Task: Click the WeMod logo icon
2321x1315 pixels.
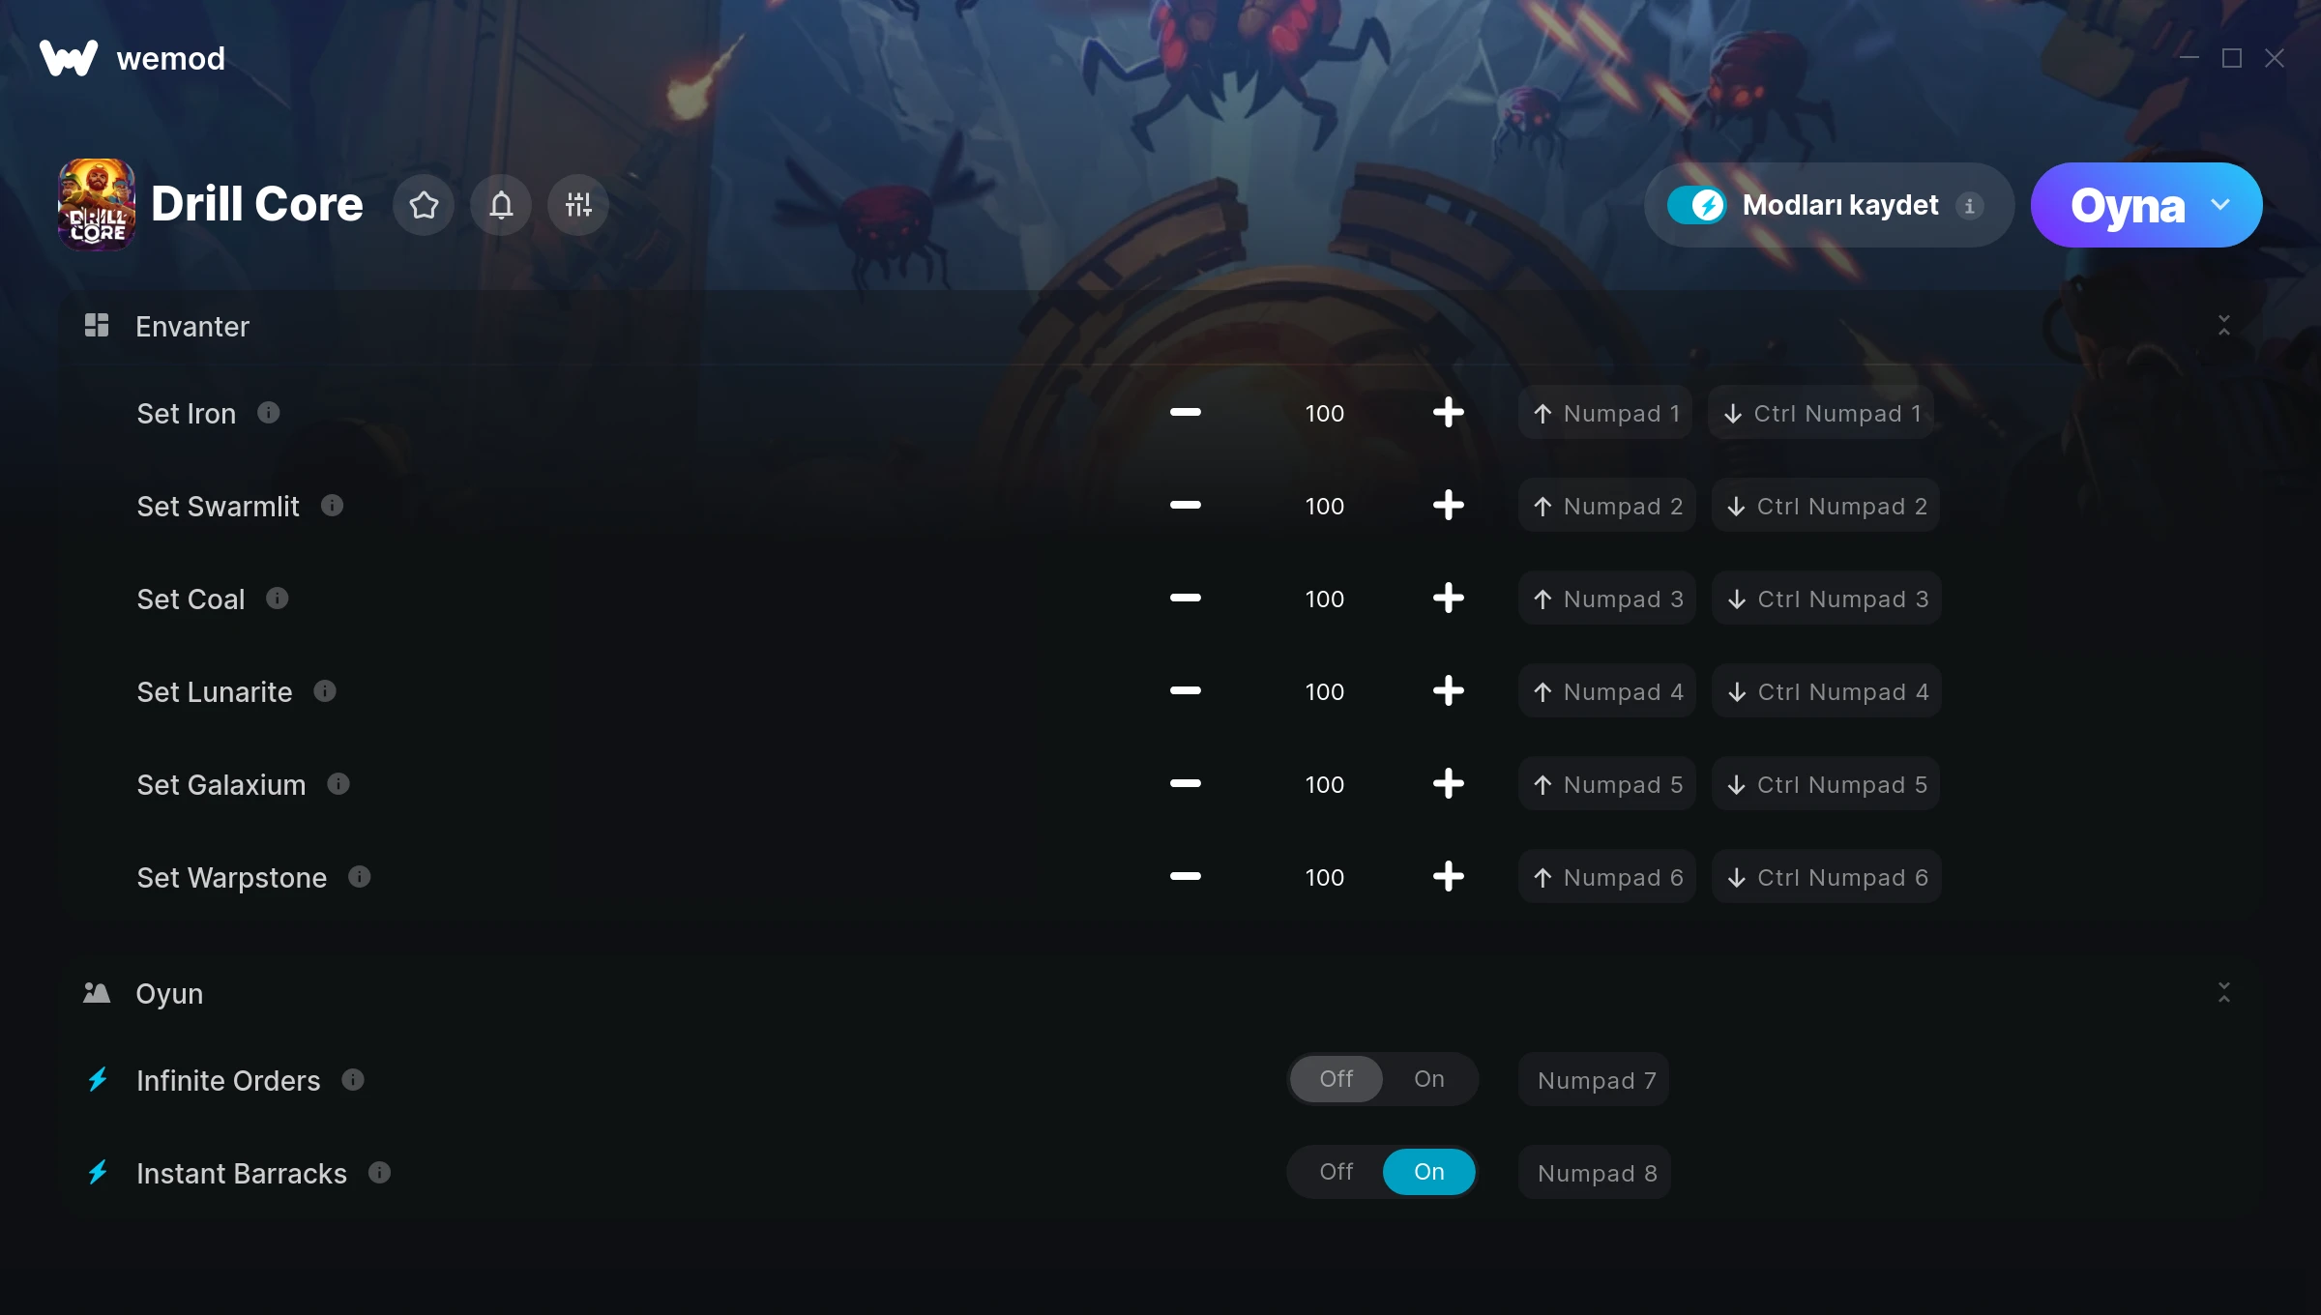Action: [x=69, y=58]
